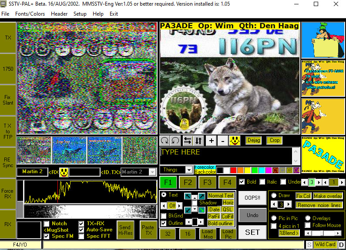The height and width of the screenshot is (250, 346).
Task: Open the Things dropdown
Action: click(x=189, y=170)
